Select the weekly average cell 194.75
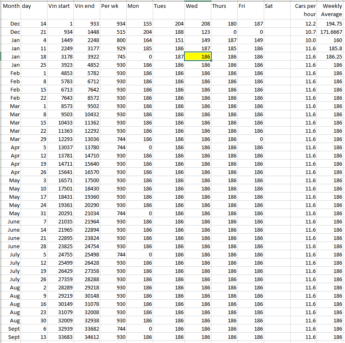This screenshot has width=345, height=343. [x=331, y=24]
